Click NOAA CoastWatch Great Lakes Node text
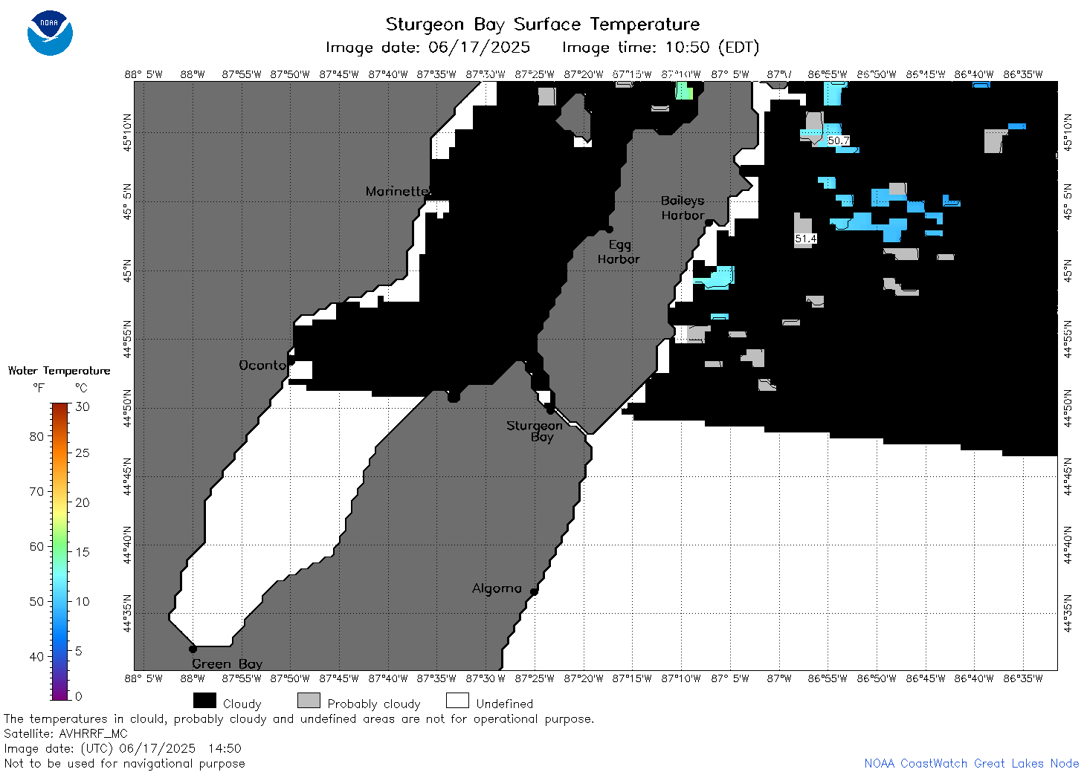Screen dimensions: 1087x775 (x=972, y=763)
